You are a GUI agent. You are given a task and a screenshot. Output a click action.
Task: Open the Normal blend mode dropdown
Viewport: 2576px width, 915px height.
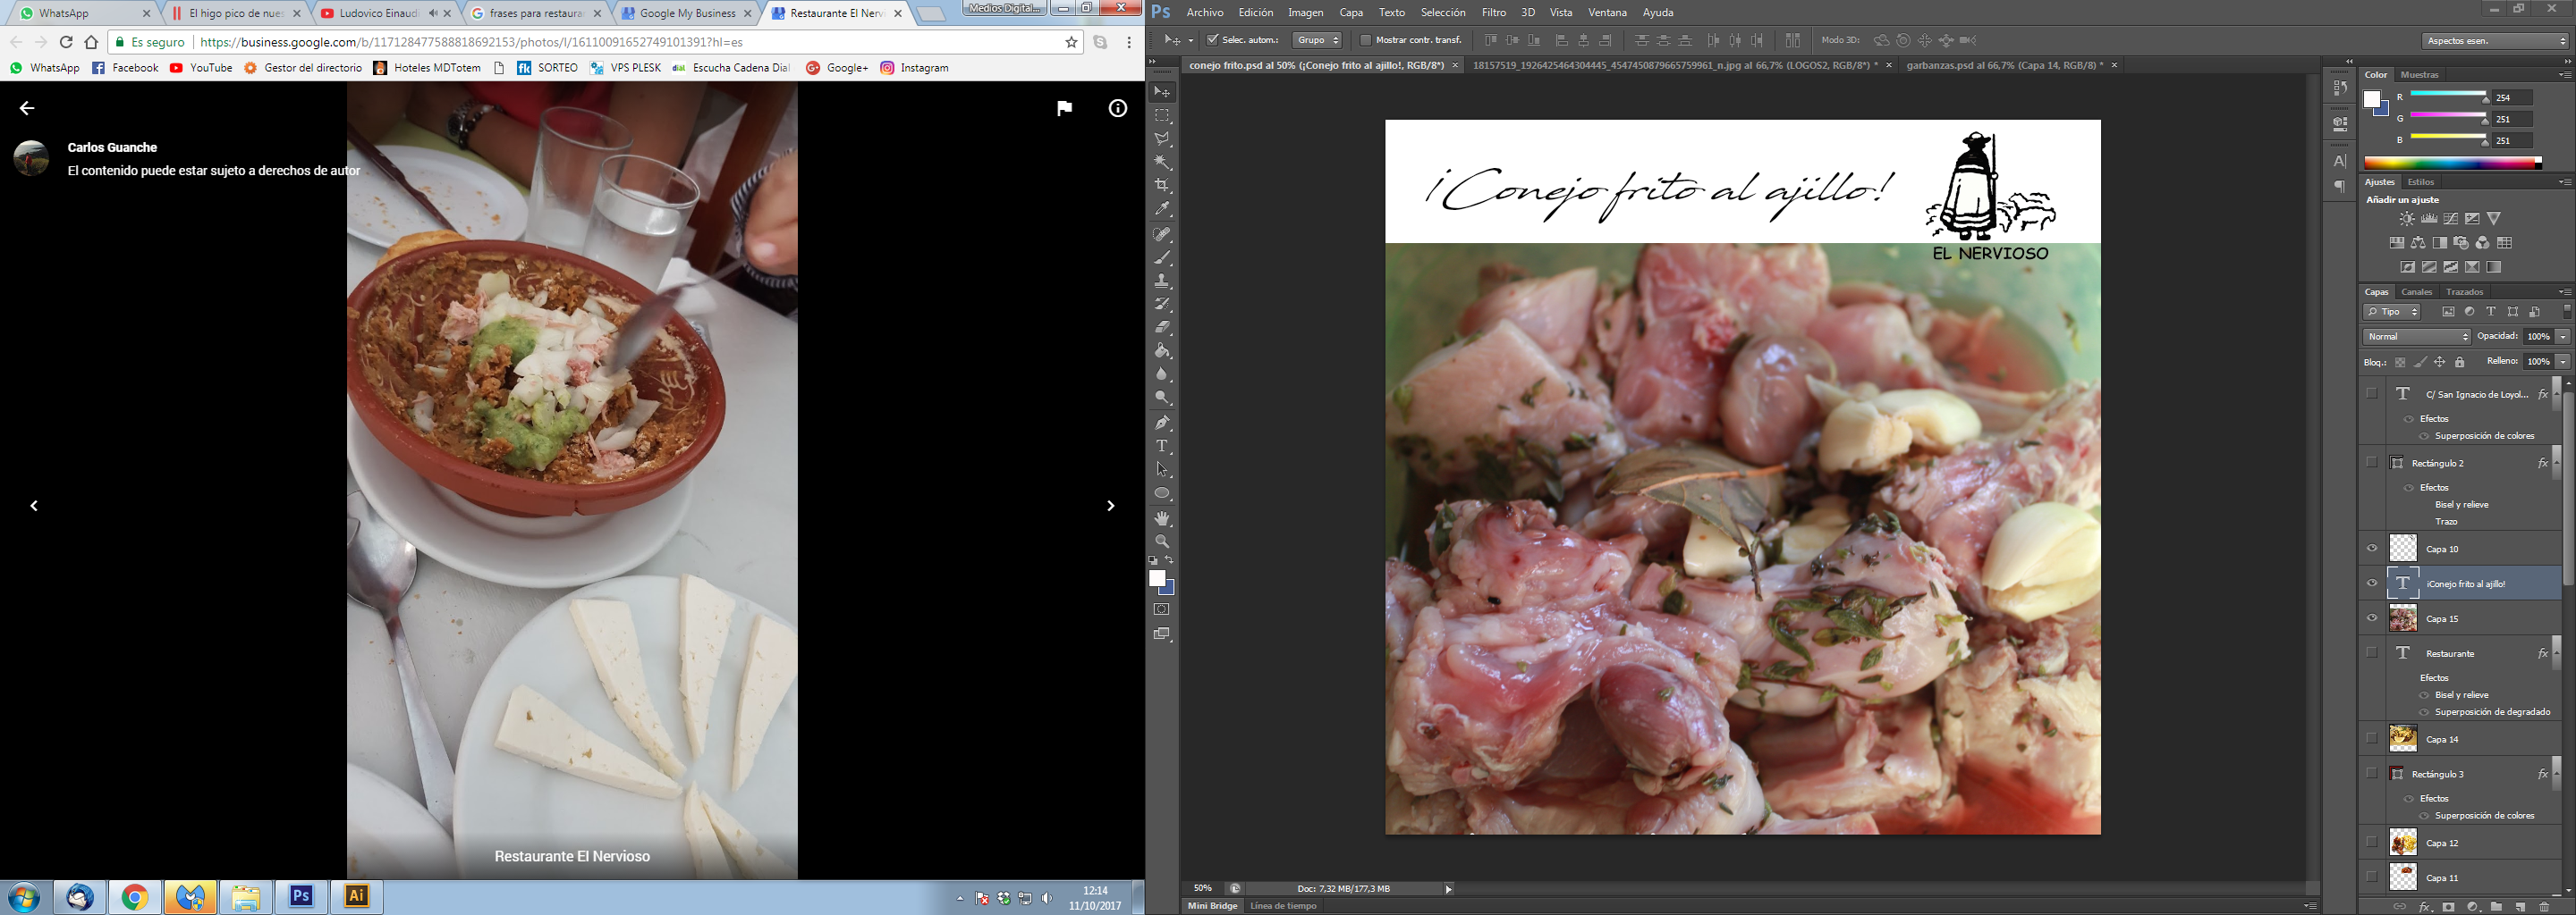(2416, 337)
